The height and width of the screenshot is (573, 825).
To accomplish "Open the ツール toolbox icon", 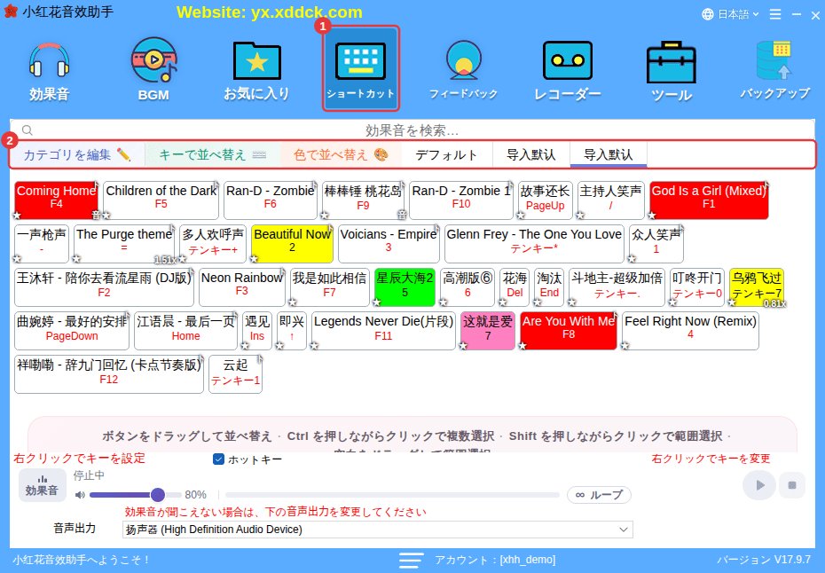I will (x=671, y=71).
